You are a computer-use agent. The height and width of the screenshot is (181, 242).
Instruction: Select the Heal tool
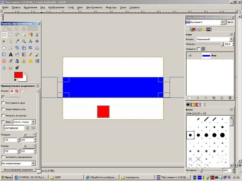pyautogui.click(x=30, y=61)
